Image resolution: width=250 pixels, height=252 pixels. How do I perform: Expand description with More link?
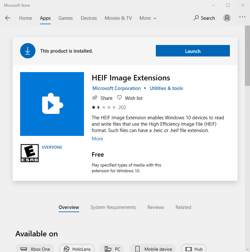97,139
